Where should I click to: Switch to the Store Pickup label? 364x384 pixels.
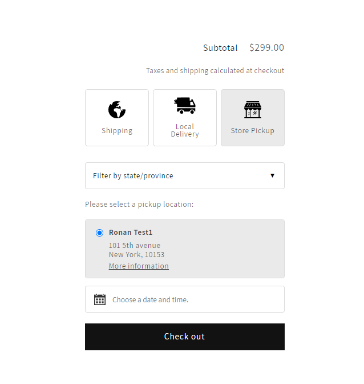pos(253,130)
